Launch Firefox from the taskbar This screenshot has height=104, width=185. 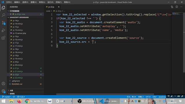click(19, 101)
